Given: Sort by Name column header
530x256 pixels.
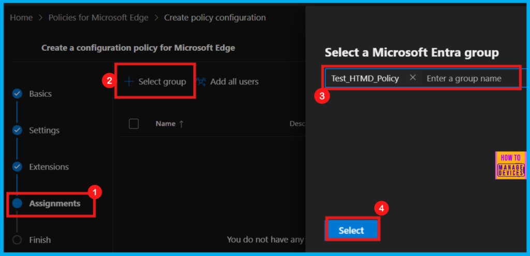Looking at the screenshot, I should pyautogui.click(x=166, y=124).
